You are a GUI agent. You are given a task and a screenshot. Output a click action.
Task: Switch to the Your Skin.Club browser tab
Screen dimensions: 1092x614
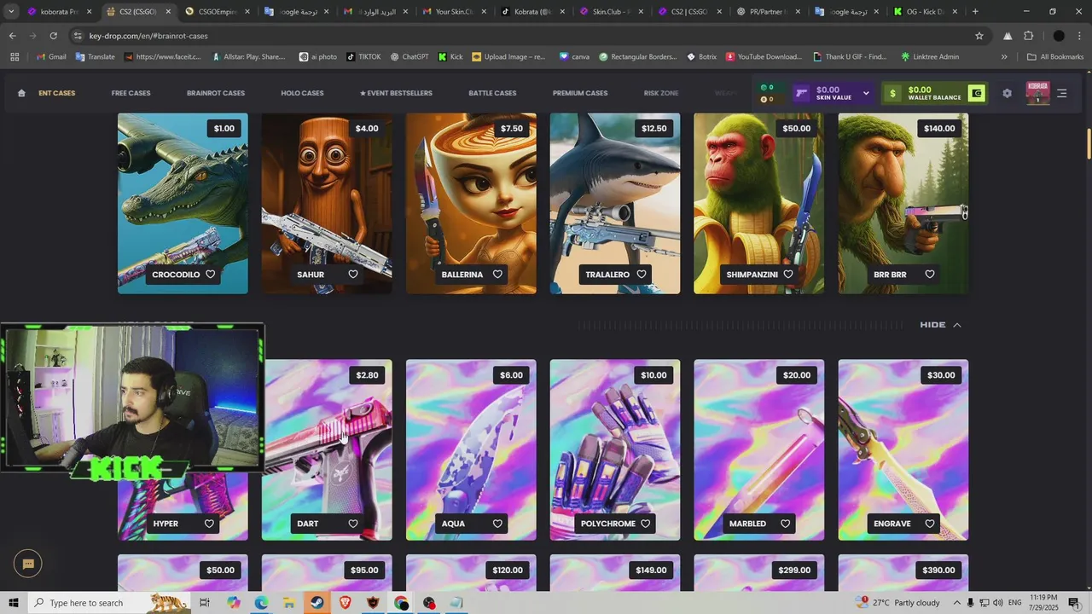point(454,12)
